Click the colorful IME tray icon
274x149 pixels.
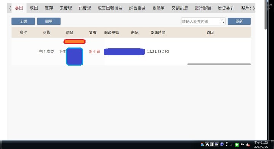point(202,144)
